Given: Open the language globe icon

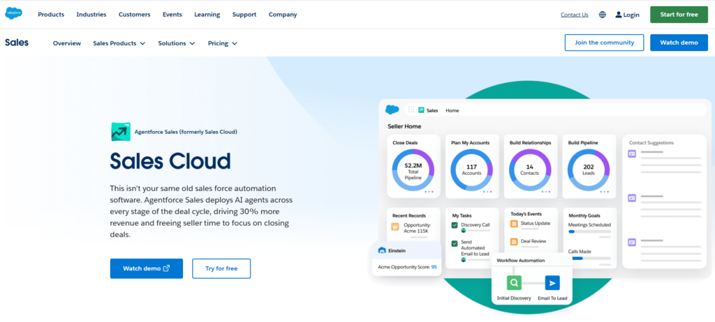Looking at the screenshot, I should click(x=603, y=15).
